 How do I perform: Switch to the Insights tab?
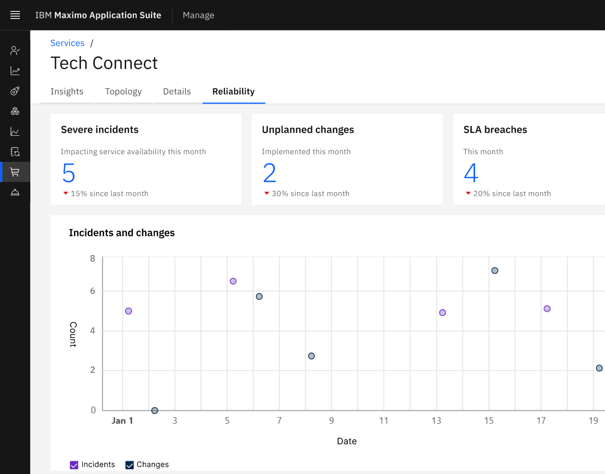(67, 92)
